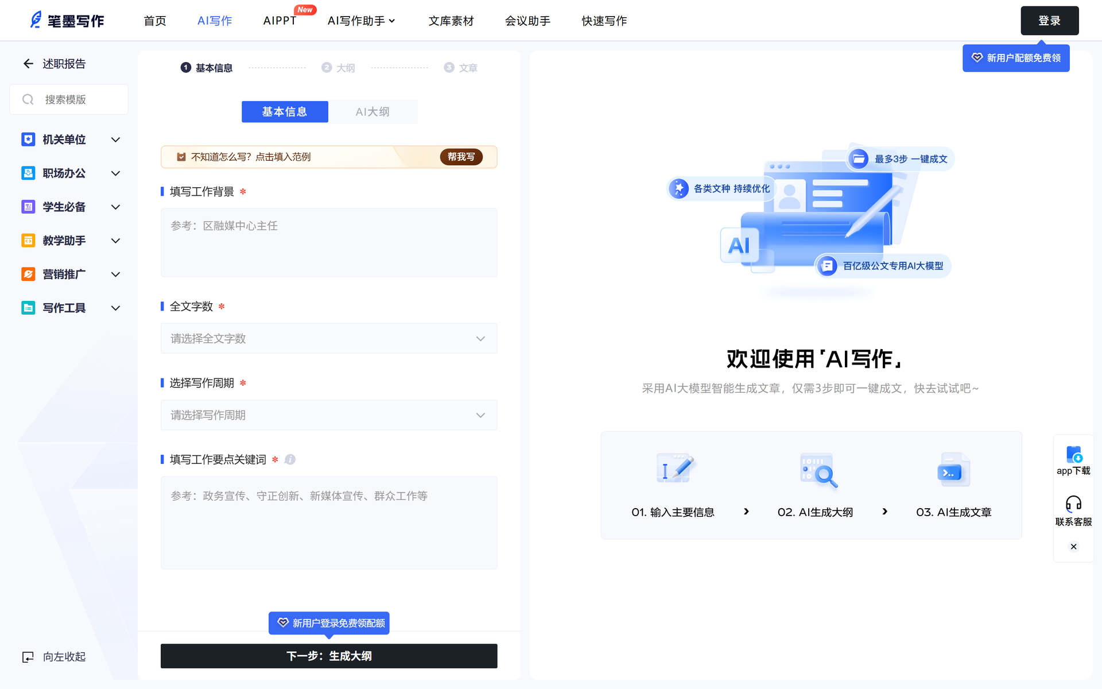The width and height of the screenshot is (1102, 689).
Task: Click the 登录 button
Action: coord(1049,21)
